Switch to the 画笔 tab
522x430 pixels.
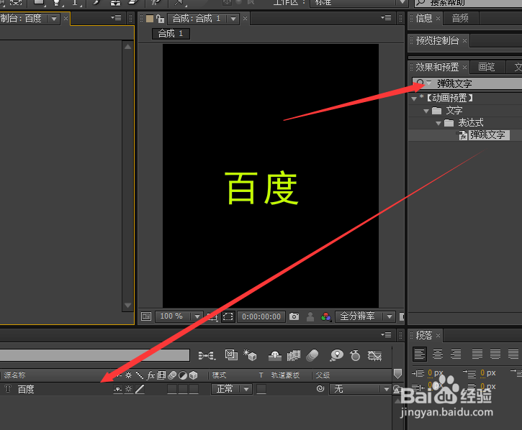487,67
